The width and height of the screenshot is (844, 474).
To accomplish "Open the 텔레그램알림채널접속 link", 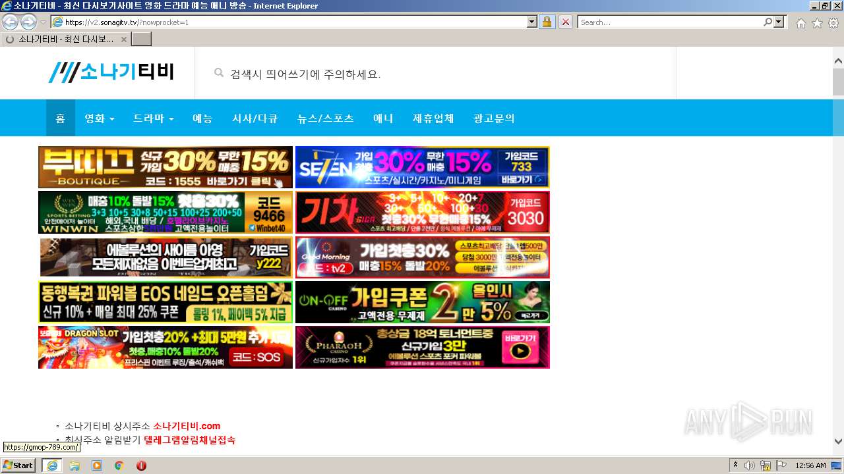I will [x=189, y=440].
